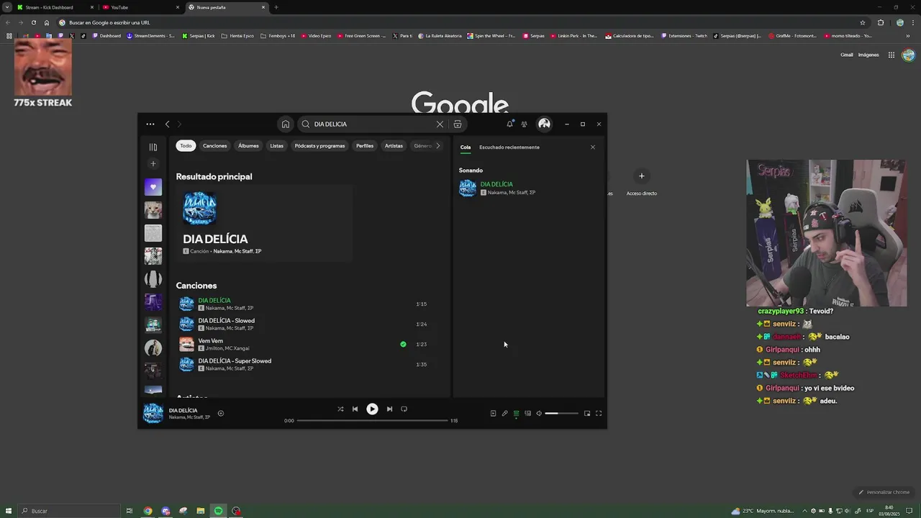Skip to previous track
This screenshot has height=518, width=921.
[355, 409]
